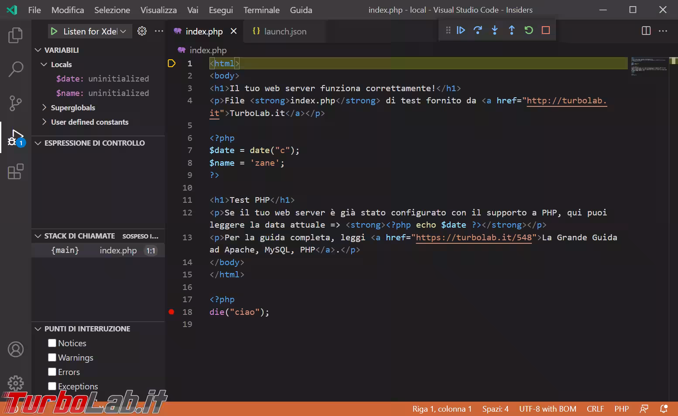Click the Continue debug button

(x=461, y=31)
